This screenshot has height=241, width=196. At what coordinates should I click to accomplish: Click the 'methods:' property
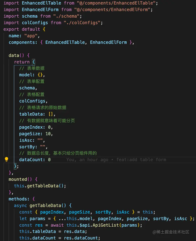point(19,199)
